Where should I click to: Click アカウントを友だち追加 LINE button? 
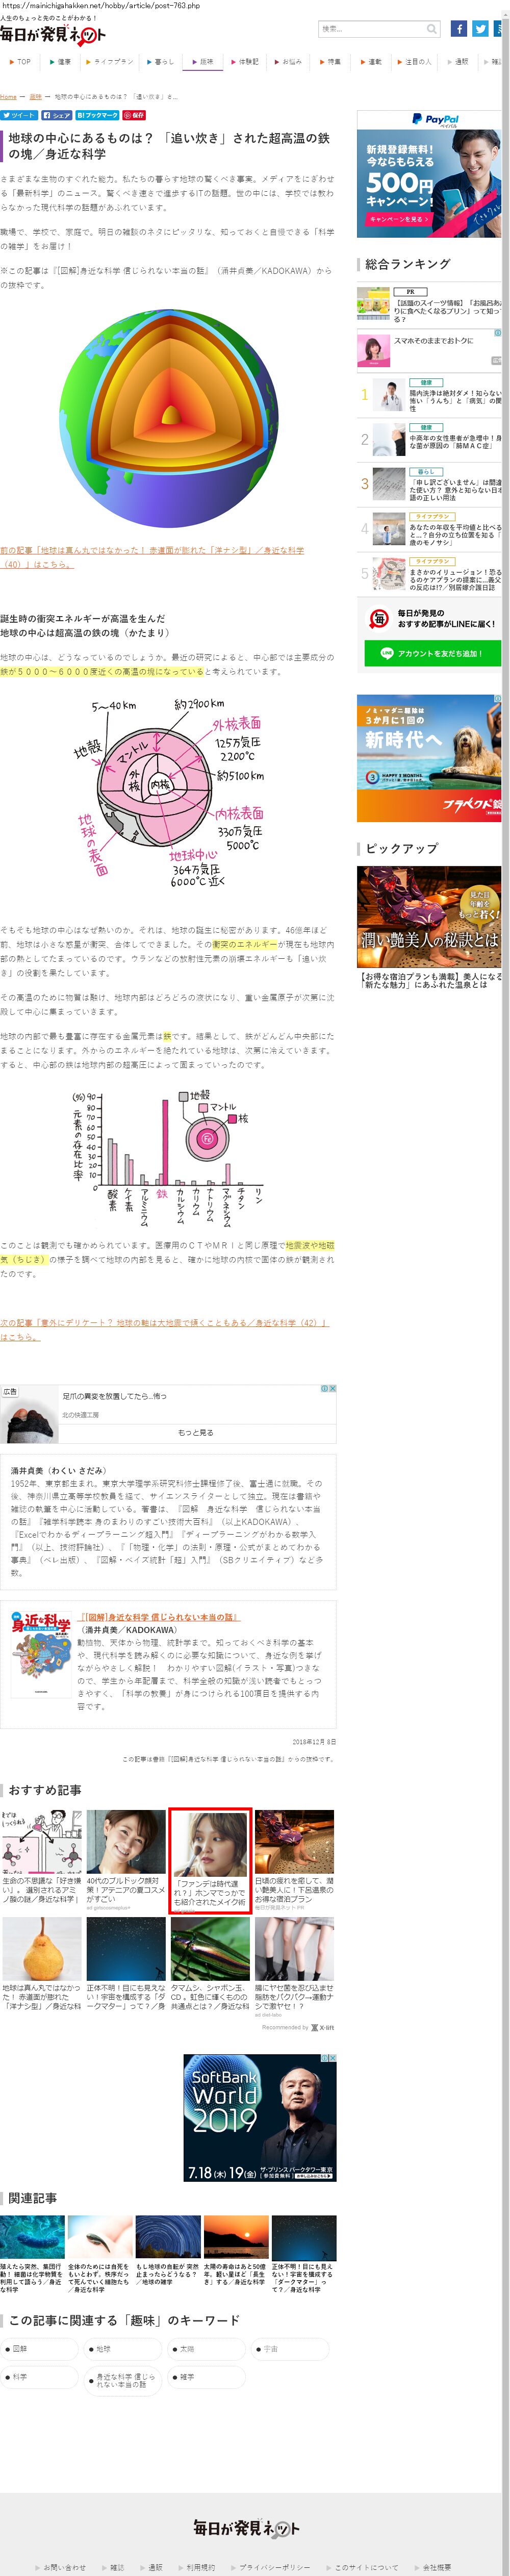pyautogui.click(x=432, y=653)
